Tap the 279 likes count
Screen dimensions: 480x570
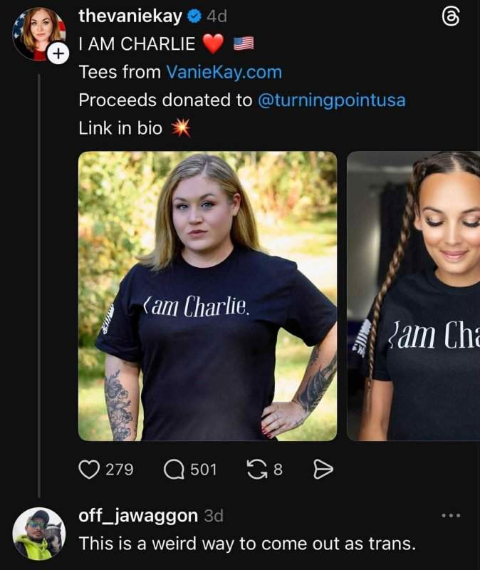click(119, 470)
